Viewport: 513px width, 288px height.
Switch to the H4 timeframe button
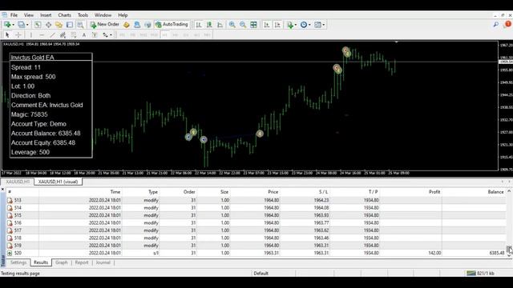(x=176, y=35)
